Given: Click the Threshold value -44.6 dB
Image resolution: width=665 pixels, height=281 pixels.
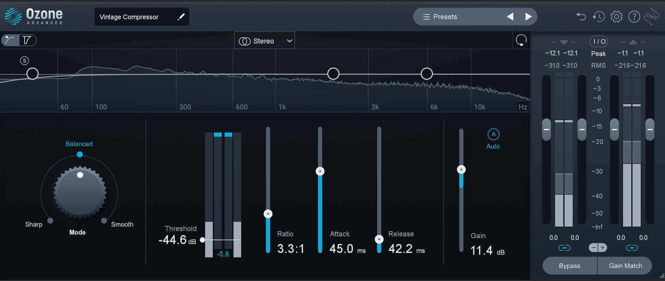Looking at the screenshot, I should point(177,240).
